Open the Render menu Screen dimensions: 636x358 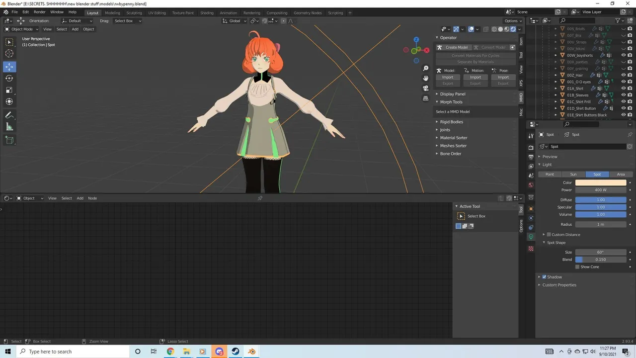click(x=40, y=12)
